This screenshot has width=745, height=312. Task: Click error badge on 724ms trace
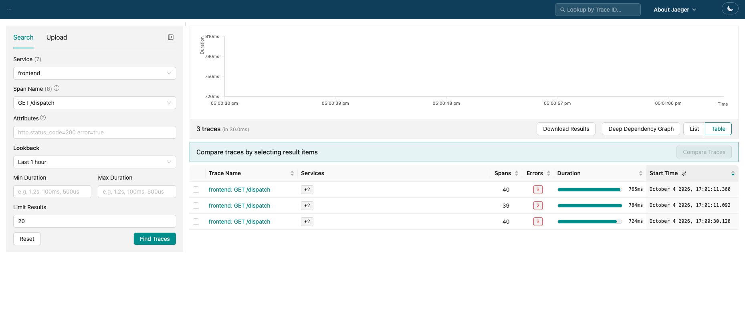coord(538,222)
